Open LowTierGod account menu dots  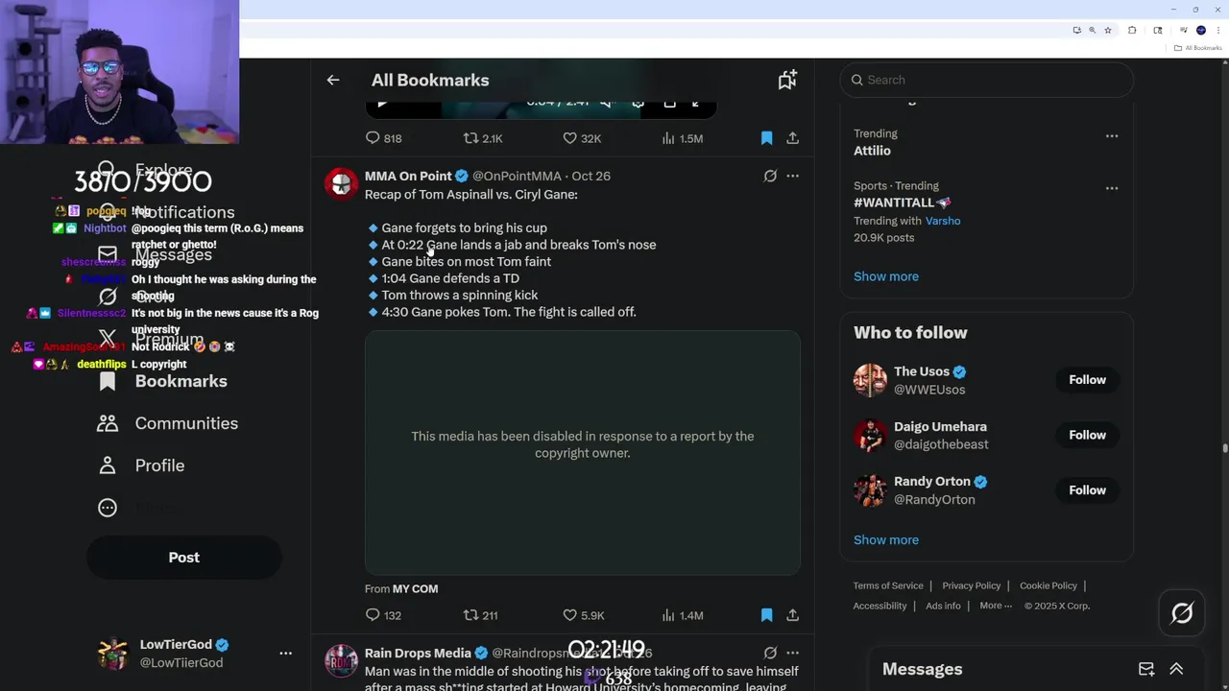coord(285,653)
